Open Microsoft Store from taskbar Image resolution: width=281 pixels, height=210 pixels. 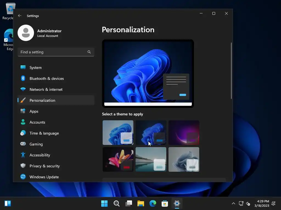point(165,203)
